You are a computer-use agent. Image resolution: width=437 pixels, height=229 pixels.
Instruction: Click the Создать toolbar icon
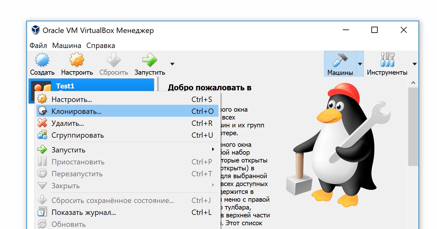coord(42,60)
